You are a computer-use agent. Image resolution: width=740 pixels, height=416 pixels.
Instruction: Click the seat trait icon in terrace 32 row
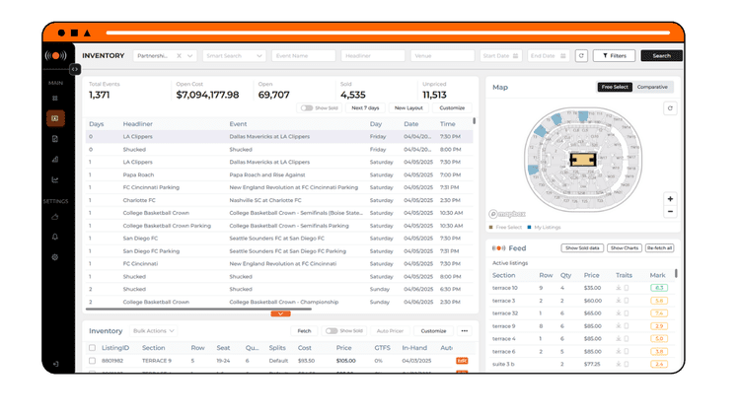click(x=619, y=313)
